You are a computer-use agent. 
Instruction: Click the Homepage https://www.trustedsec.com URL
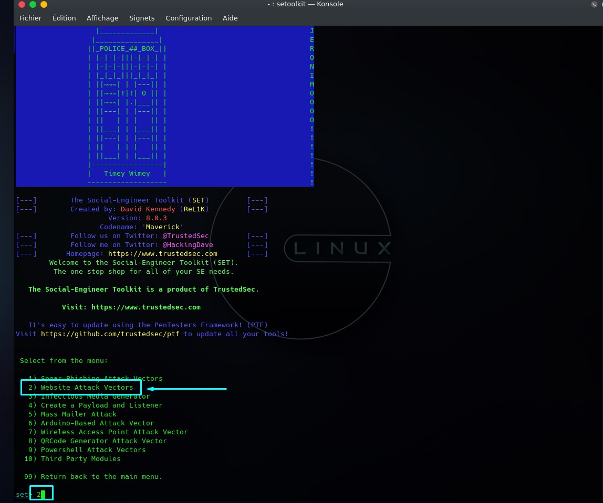[163, 254]
